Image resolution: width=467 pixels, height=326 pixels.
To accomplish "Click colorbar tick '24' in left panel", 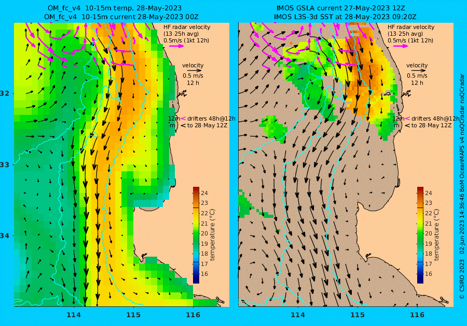I will pos(204,193).
